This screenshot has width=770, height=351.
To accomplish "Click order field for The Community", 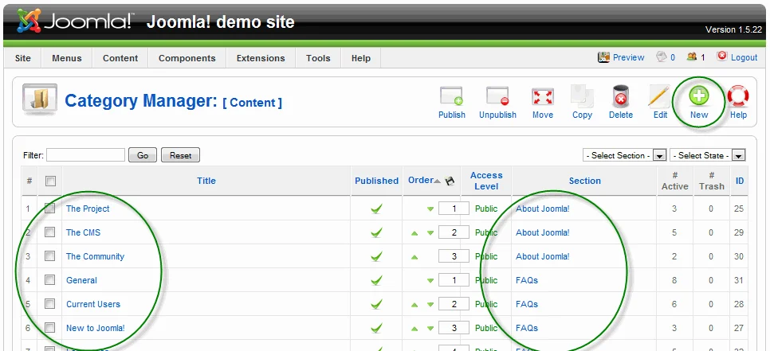I will pos(454,256).
